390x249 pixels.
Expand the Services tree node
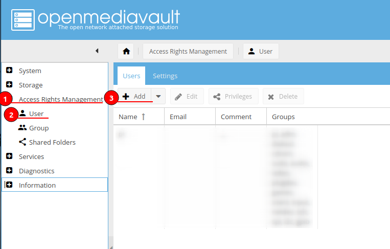point(9,156)
